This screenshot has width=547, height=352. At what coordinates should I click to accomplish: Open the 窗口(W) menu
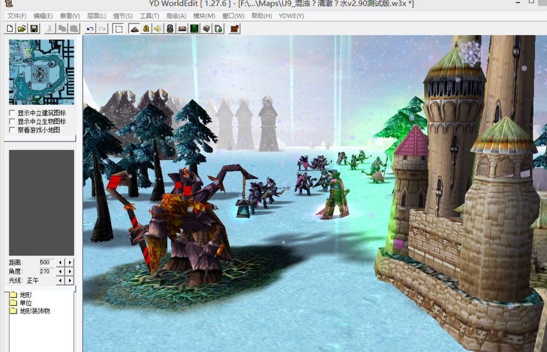click(233, 16)
